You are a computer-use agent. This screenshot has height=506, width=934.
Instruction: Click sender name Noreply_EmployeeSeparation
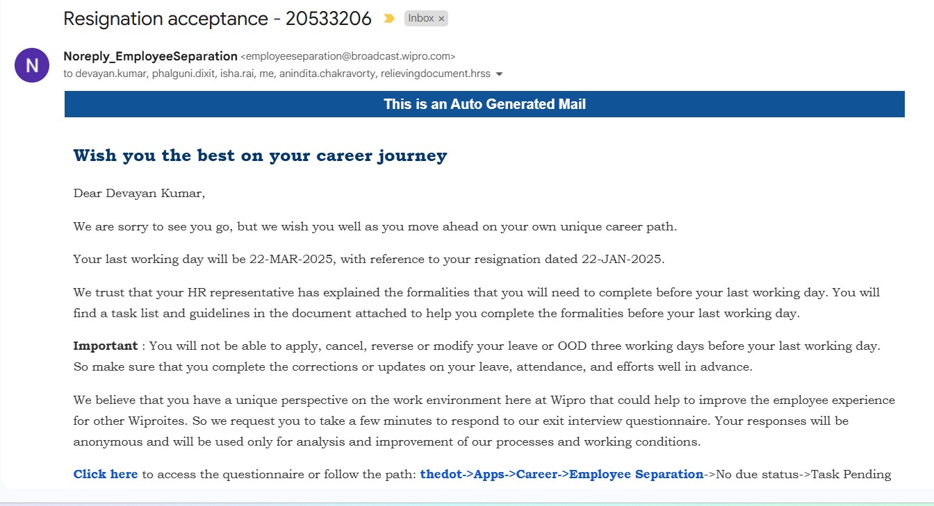(150, 56)
